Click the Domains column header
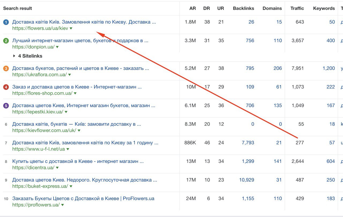This screenshot has width=343, height=217. coord(272,8)
